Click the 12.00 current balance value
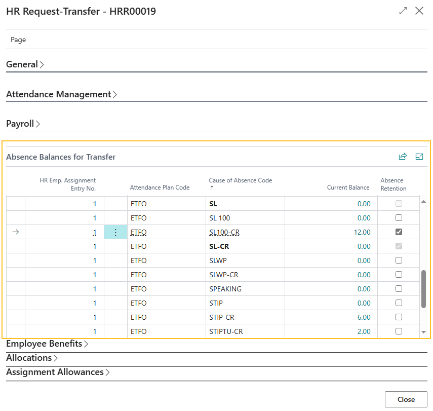Viewport: 433px width, 411px height. [363, 232]
